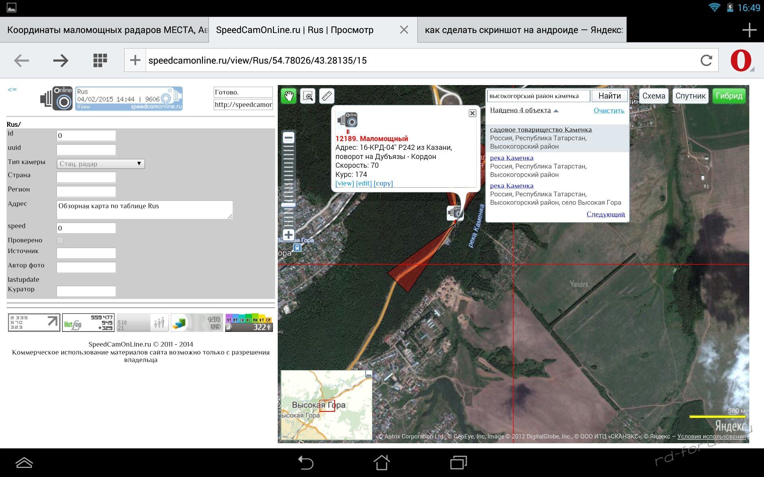Select the ruler distance measuring tool

(327, 96)
